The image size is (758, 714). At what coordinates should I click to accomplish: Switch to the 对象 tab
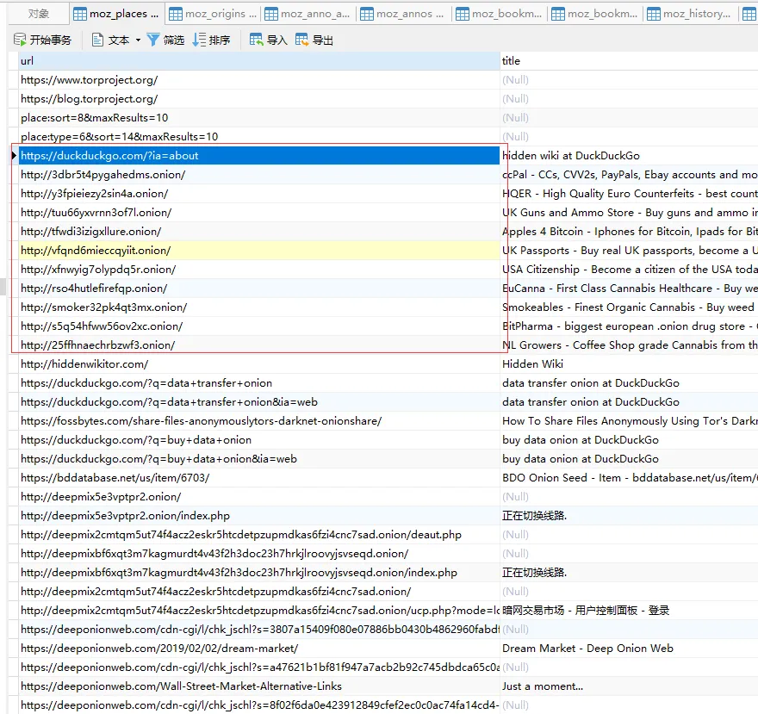(x=39, y=14)
